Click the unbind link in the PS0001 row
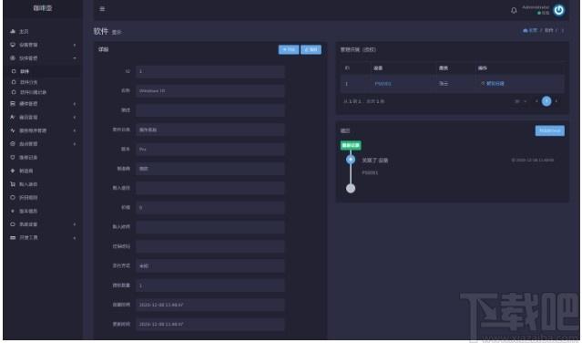Image resolution: width=582 pixels, height=343 pixels. [x=493, y=84]
